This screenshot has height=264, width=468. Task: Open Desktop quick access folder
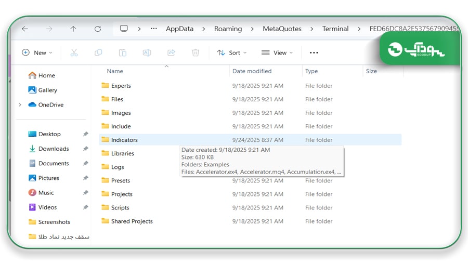[45, 134]
